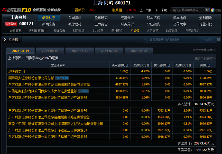Open the 2024-07-30 date tab
Image resolution: width=222 pixels, height=154 pixels.
tap(109, 51)
